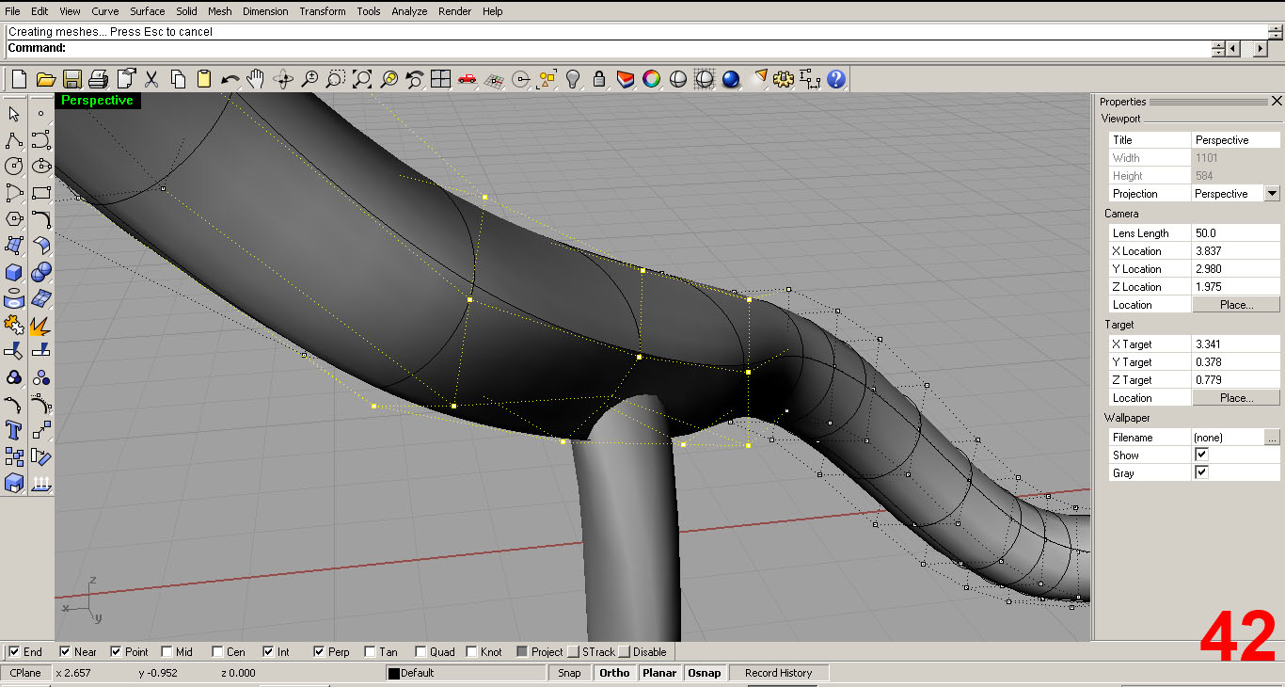Select the Polyline tool in the side toolbar
Viewport: 1285px width, 687px height.
[x=14, y=140]
